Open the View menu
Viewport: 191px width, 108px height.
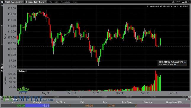(75, 2)
